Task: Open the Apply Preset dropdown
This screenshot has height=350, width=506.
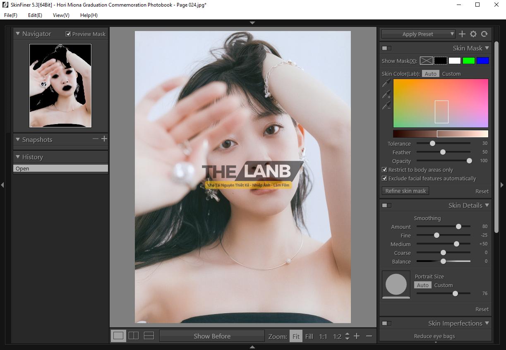Action: click(x=418, y=34)
